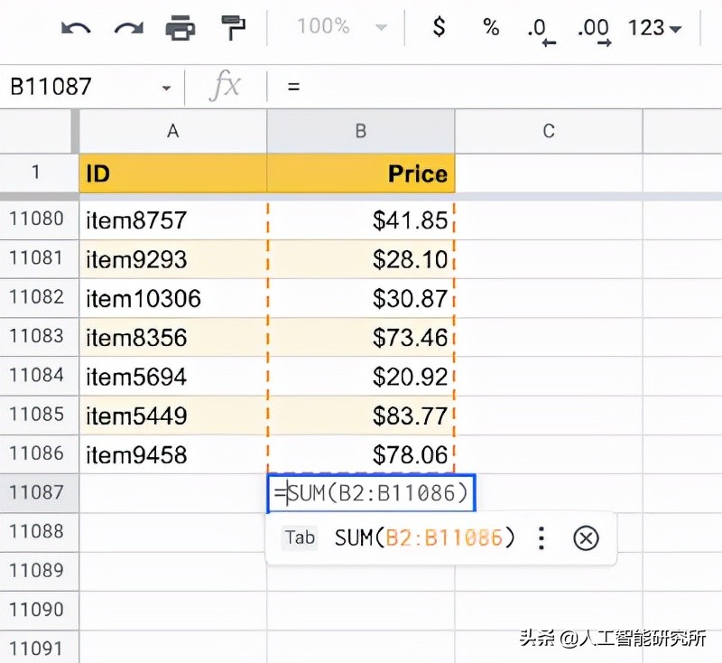Click the Undo icon

point(77,28)
